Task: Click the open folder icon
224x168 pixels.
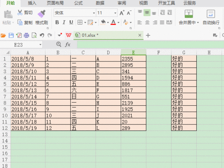Action: [3, 35]
